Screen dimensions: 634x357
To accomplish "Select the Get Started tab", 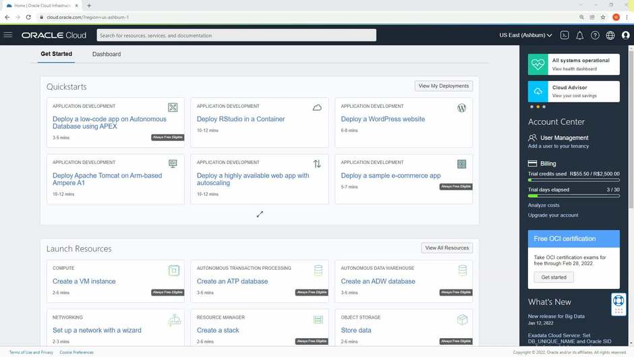I will [56, 54].
